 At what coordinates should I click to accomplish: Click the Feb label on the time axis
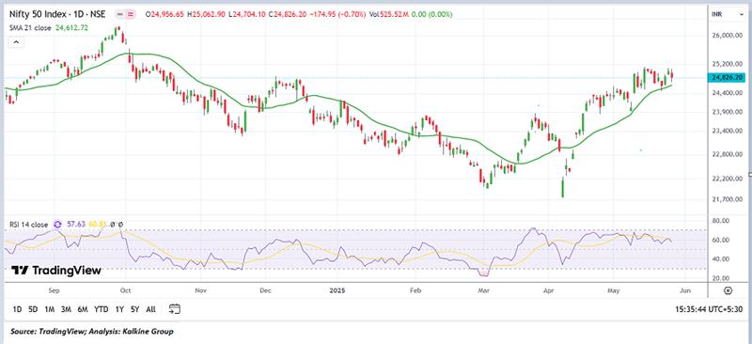point(415,290)
